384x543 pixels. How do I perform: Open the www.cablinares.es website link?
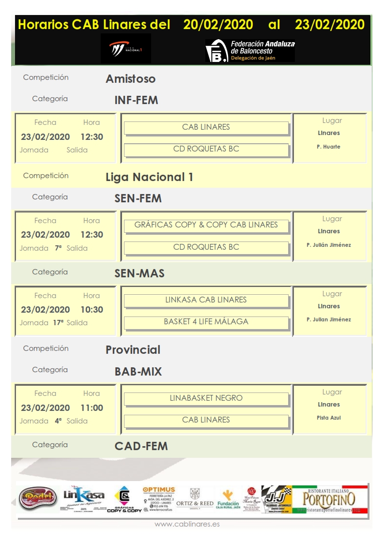[187, 524]
